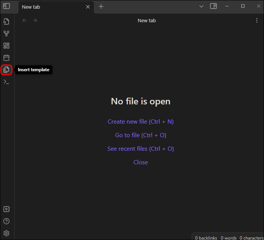Open Settings gear icon
Image resolution: width=264 pixels, height=240 pixels.
tap(6, 233)
